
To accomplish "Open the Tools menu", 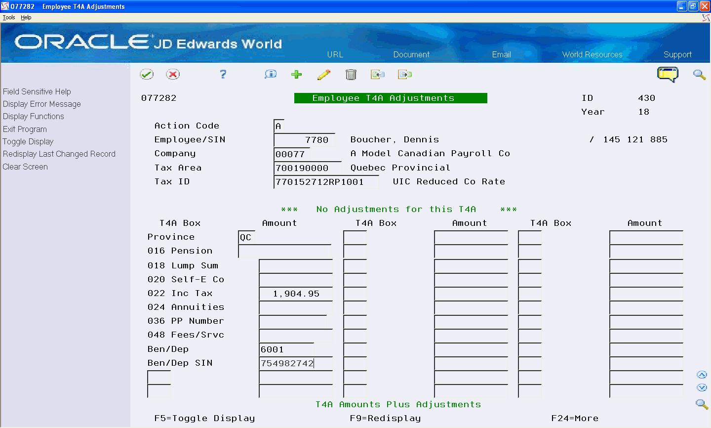I will click(x=8, y=17).
